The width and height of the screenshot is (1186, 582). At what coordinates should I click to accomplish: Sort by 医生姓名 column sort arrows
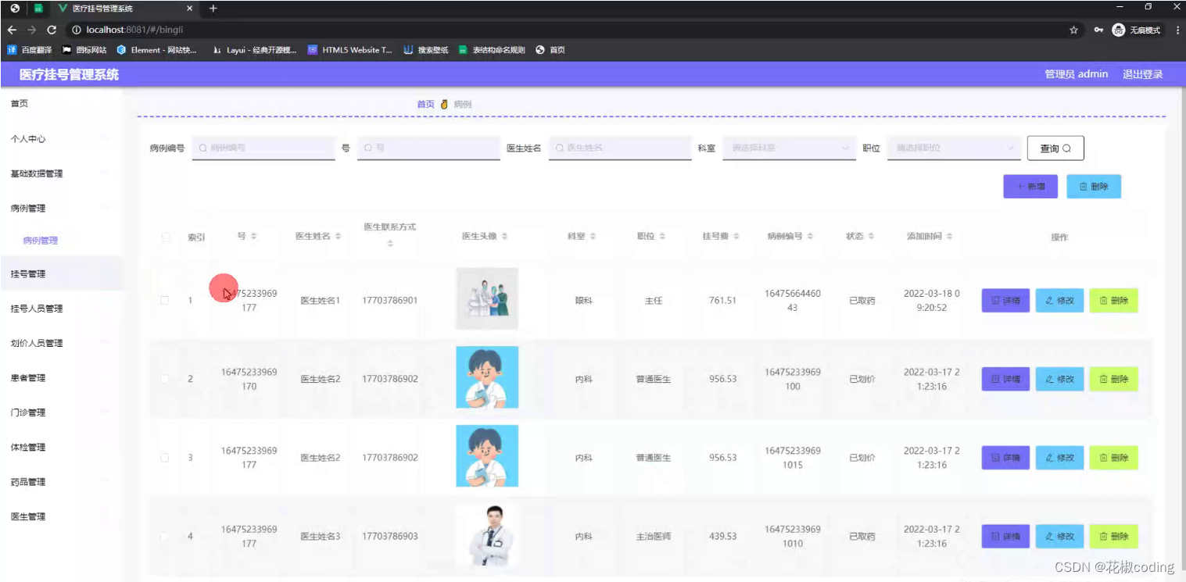tap(338, 236)
